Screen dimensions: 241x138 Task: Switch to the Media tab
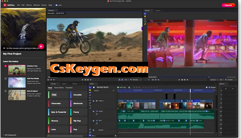(64, 84)
